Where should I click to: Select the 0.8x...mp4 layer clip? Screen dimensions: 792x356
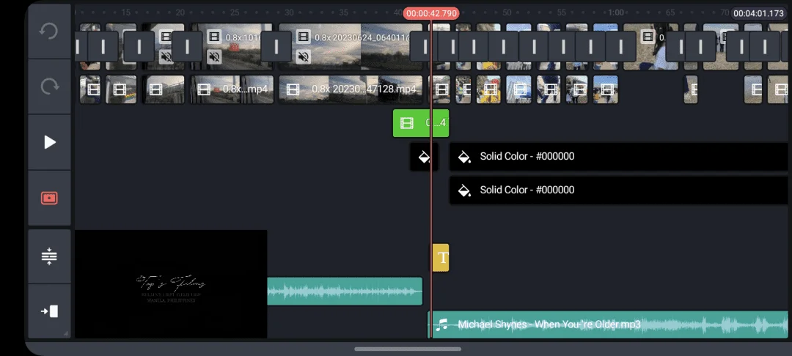(232, 89)
